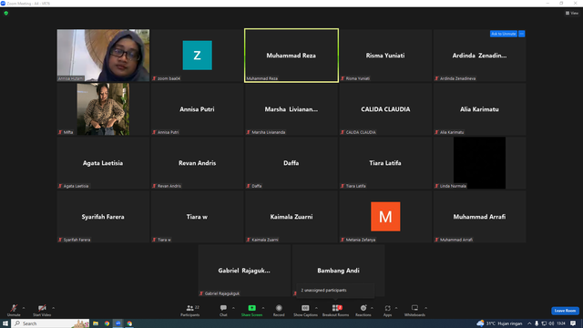Show hidden system tray icons
Image resolution: width=583 pixels, height=328 pixels.
(529, 323)
